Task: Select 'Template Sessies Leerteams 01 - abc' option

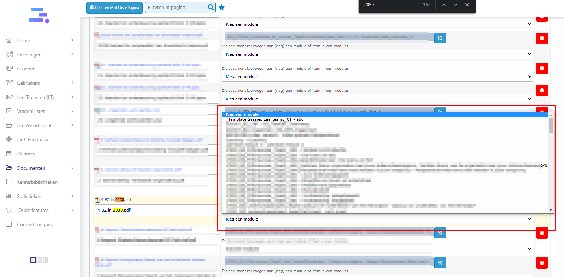Action: point(265,119)
